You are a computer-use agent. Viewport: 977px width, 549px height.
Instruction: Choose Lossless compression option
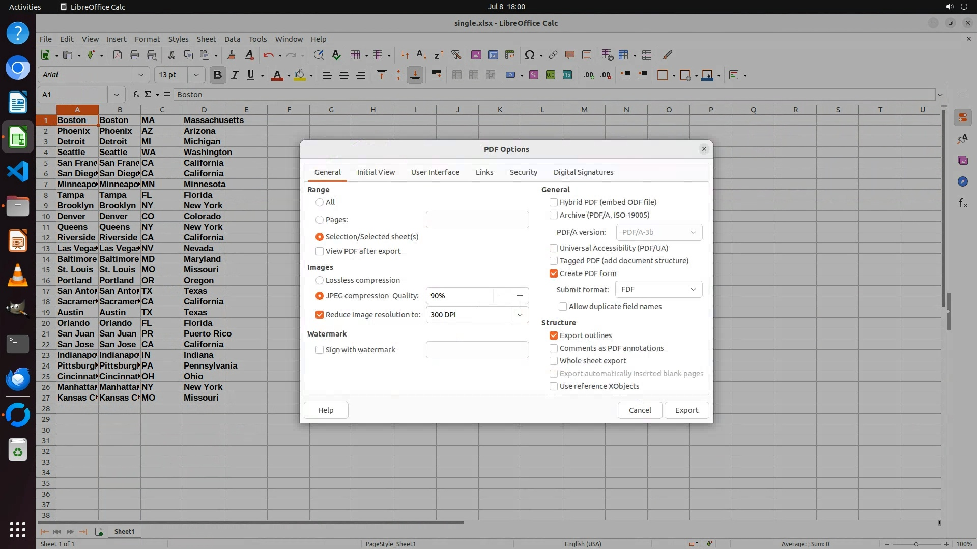[x=320, y=280]
